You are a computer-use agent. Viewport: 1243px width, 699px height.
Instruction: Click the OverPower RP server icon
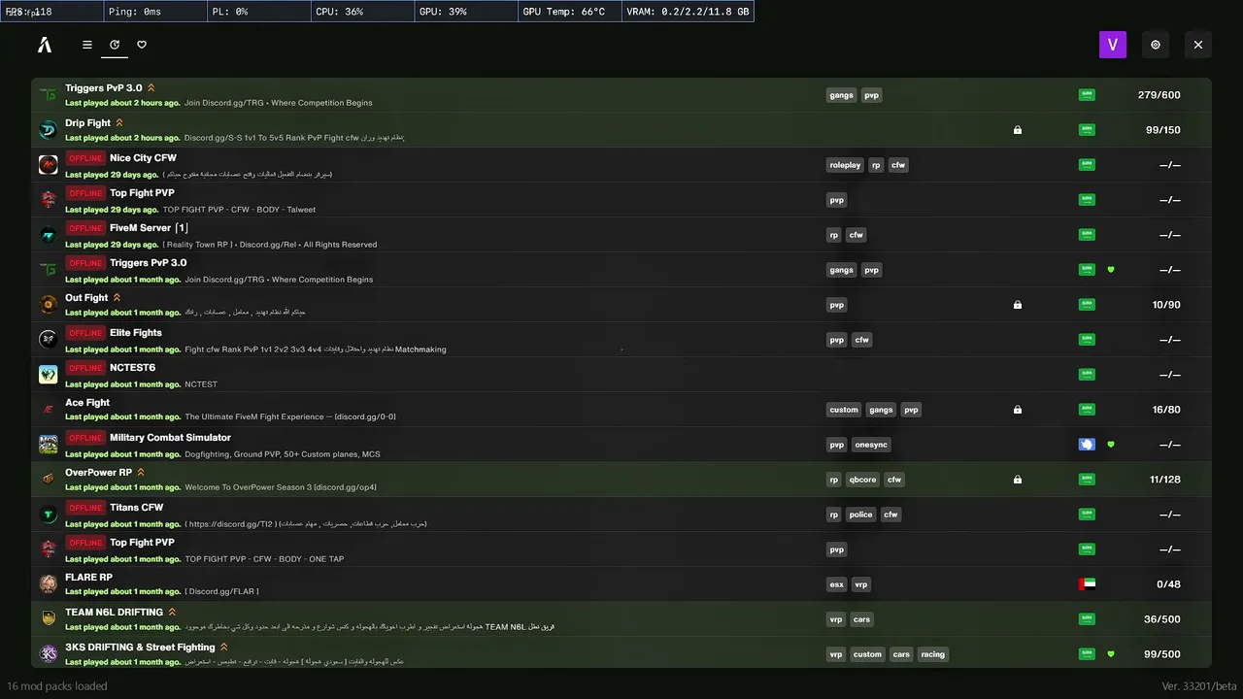(49, 480)
